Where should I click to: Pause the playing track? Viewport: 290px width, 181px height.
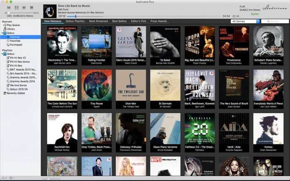point(17,7)
